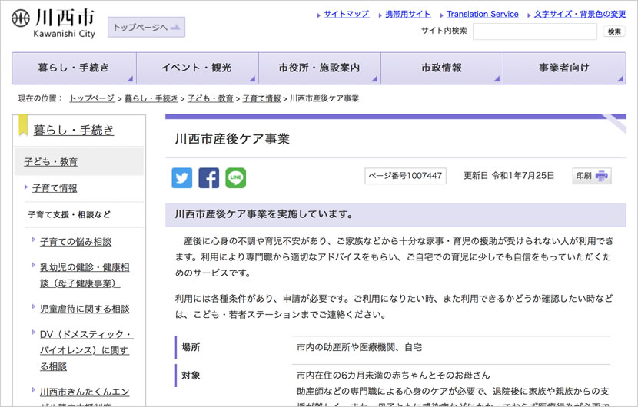Open the サイトマップ link
Screen dimensions: 638x407
pos(346,15)
